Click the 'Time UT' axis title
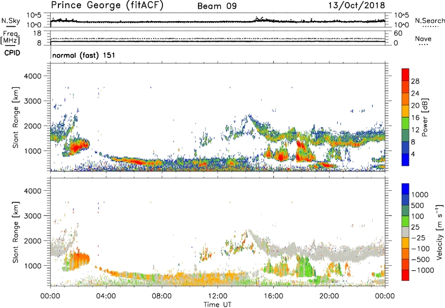445x308 pixels. pos(217,305)
